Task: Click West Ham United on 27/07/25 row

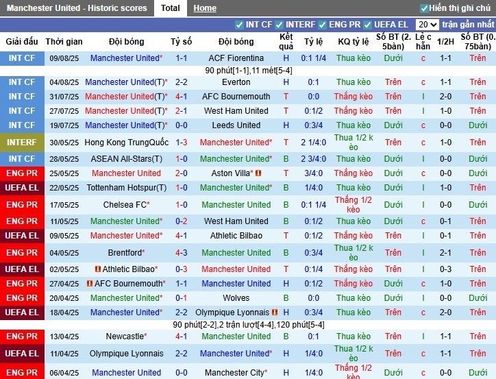Action: (x=236, y=111)
